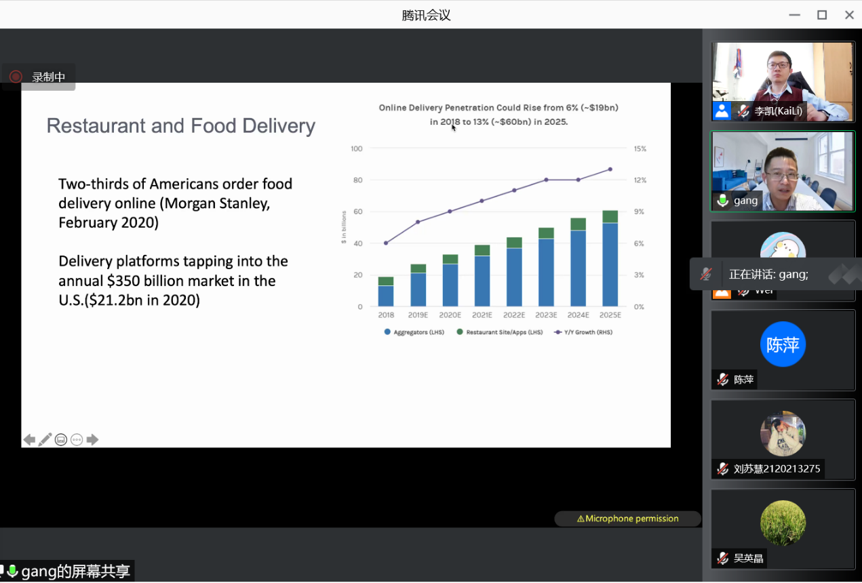Click muted microphone icon next to 陈萍

tap(723, 380)
